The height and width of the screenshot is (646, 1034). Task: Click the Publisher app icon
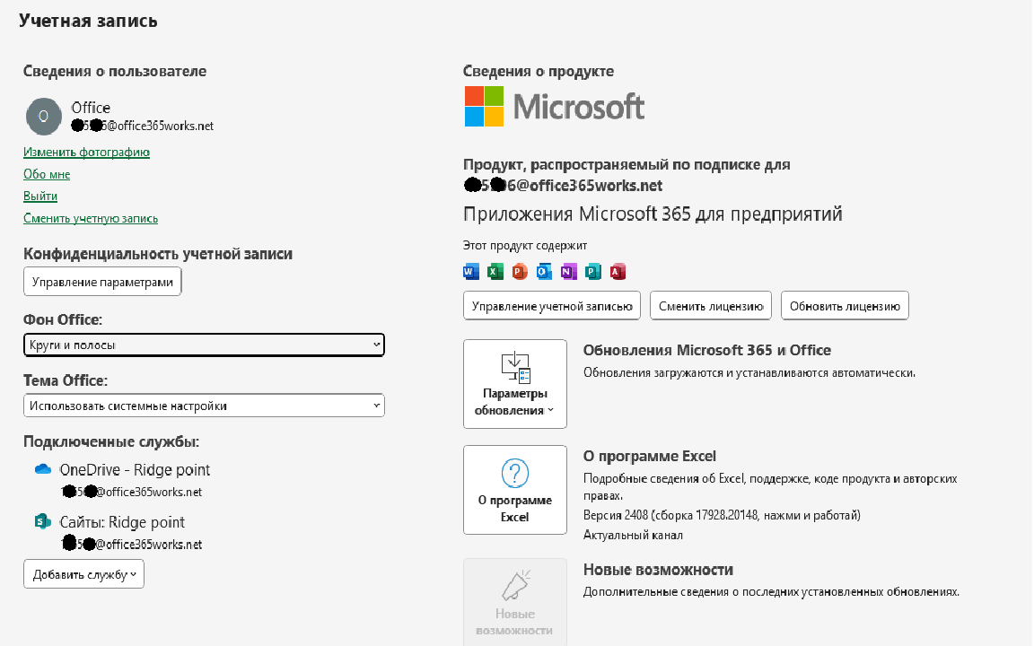(x=592, y=272)
